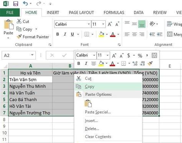
Task: Click ribbon Align Left icon
Action: pos(127,34)
